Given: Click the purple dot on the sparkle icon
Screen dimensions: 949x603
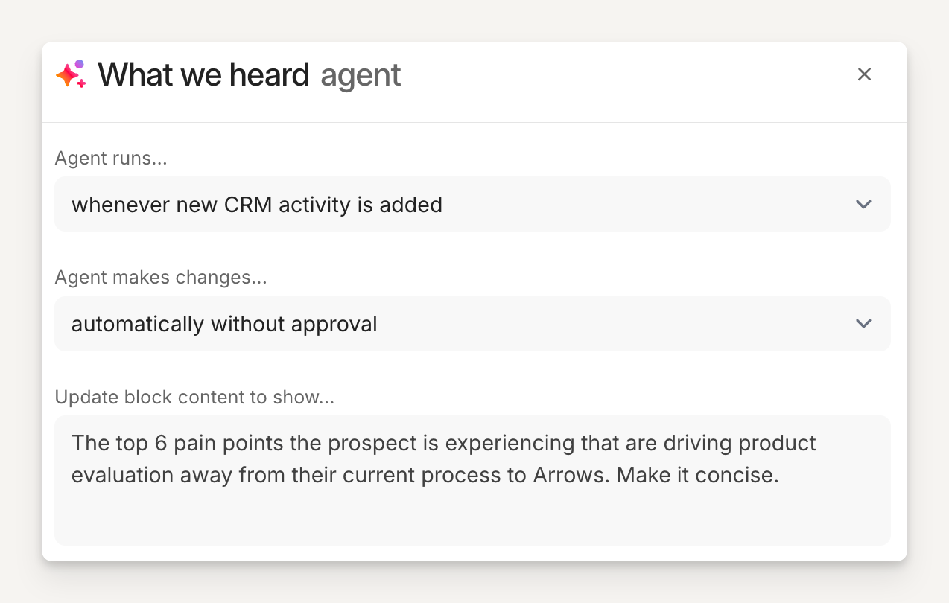Looking at the screenshot, I should click(x=80, y=64).
